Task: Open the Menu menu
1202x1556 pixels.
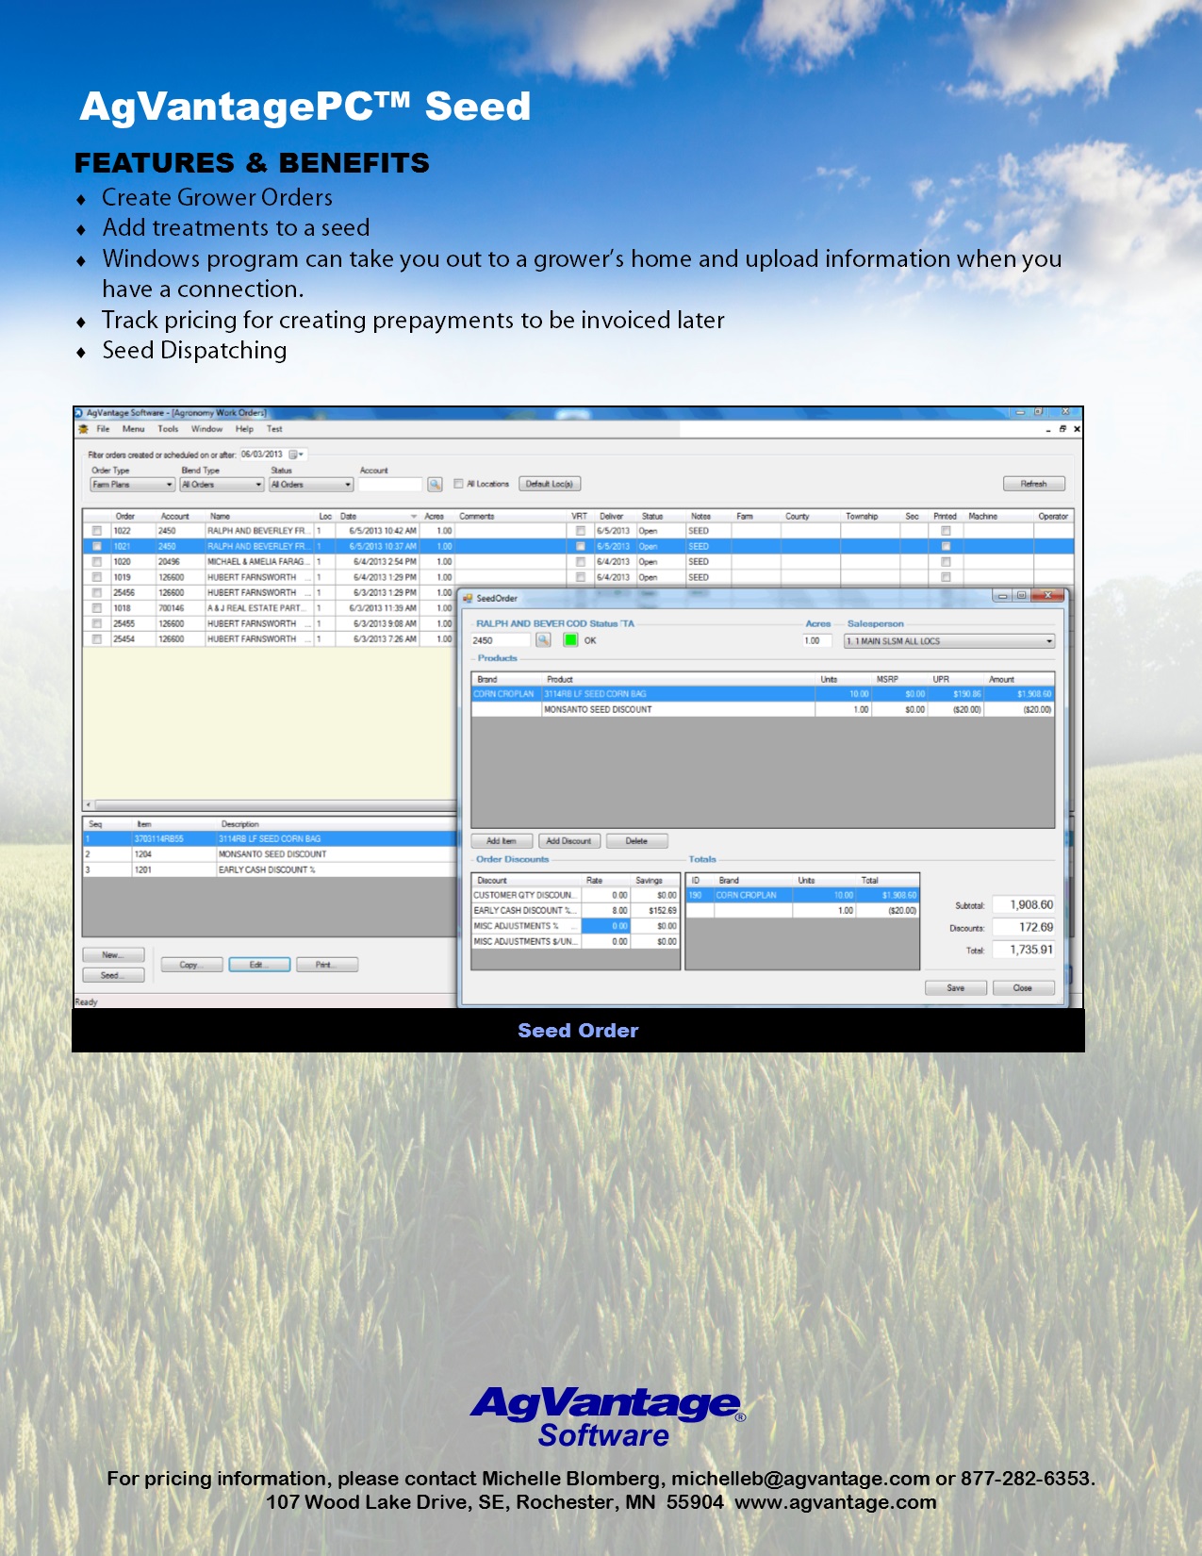Action: pyautogui.click(x=134, y=429)
